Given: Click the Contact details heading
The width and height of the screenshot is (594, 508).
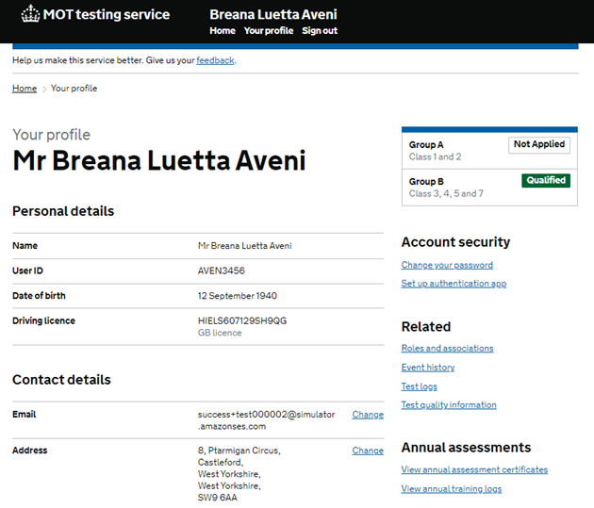Looking at the screenshot, I should tap(61, 380).
